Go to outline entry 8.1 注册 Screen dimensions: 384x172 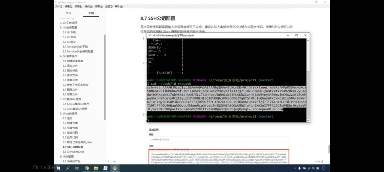[67, 118]
